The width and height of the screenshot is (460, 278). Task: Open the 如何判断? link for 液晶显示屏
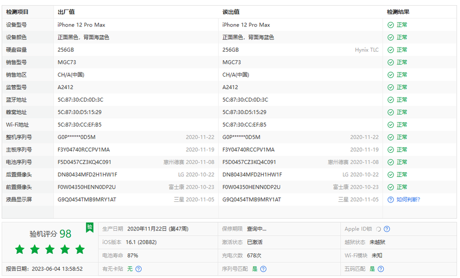[x=408, y=200]
